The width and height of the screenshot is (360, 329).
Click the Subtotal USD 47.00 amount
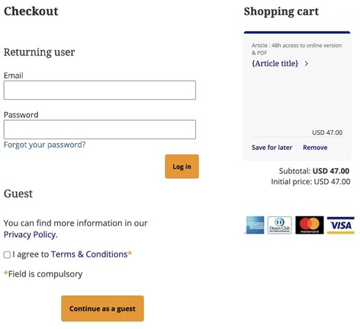[x=331, y=171]
